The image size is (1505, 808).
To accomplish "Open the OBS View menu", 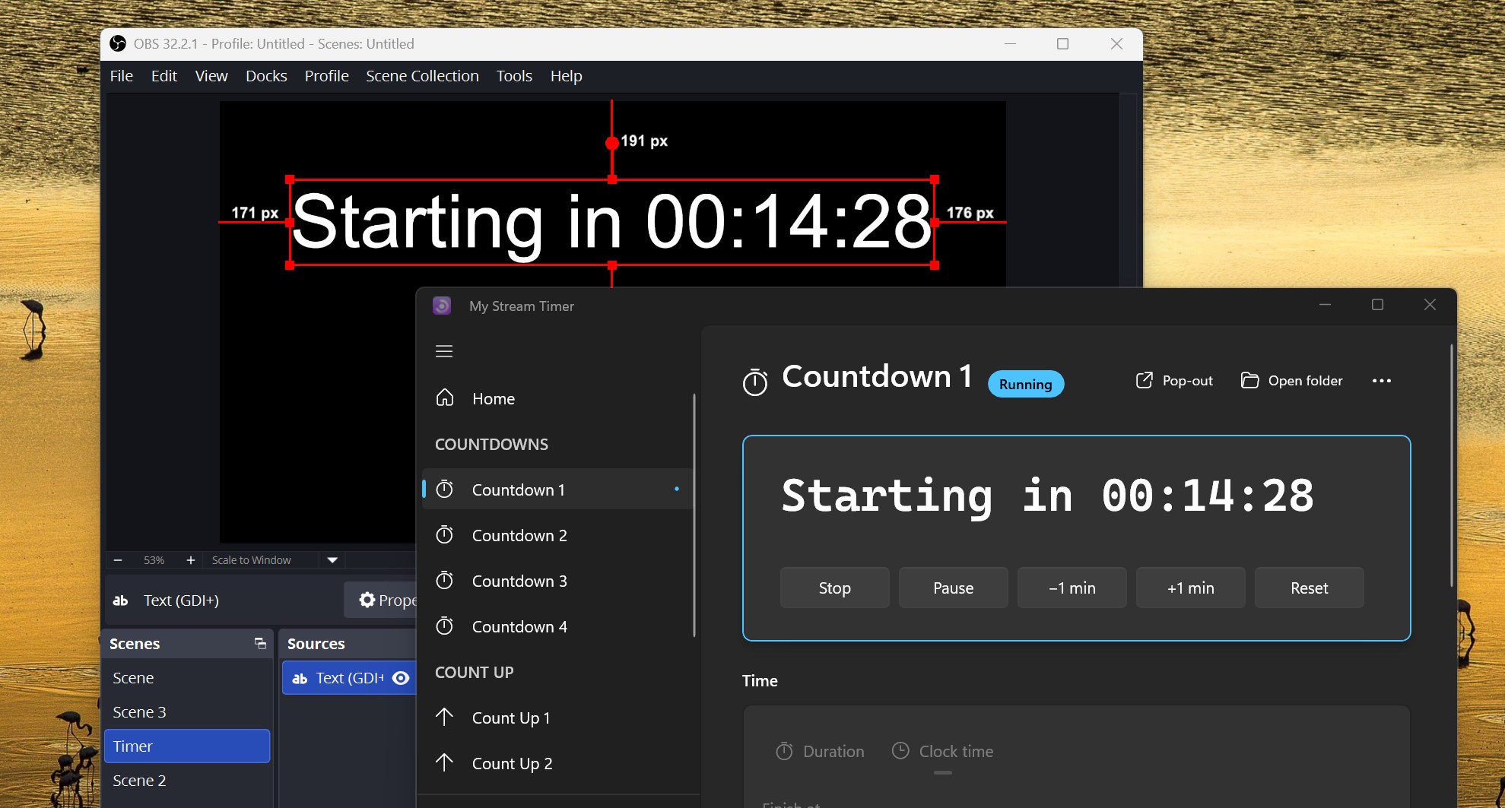I will (x=211, y=76).
